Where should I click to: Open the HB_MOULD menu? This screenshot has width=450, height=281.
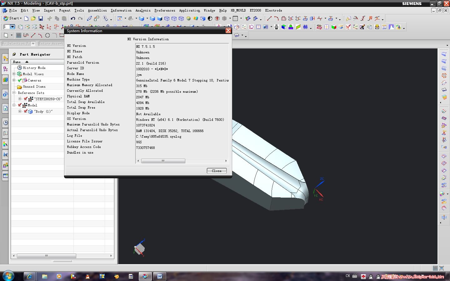(x=238, y=10)
